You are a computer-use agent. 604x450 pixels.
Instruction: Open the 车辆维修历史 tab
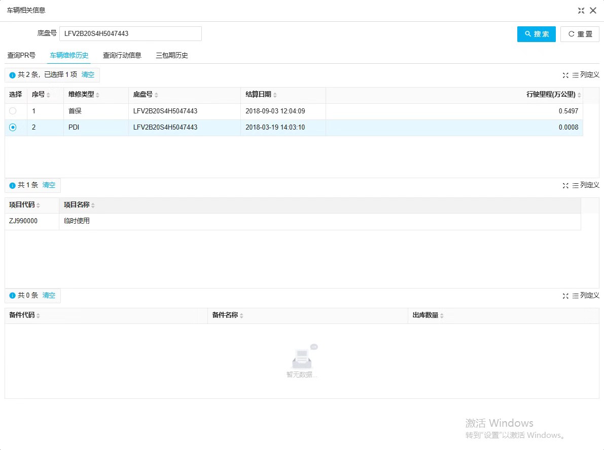point(69,55)
